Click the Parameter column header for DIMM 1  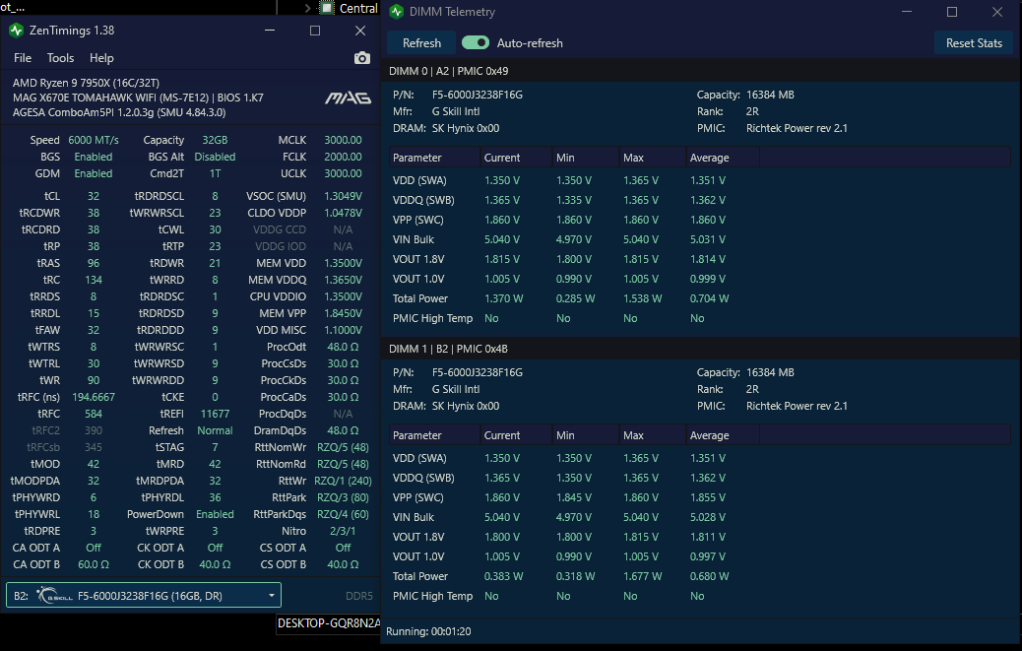pyautogui.click(x=434, y=435)
